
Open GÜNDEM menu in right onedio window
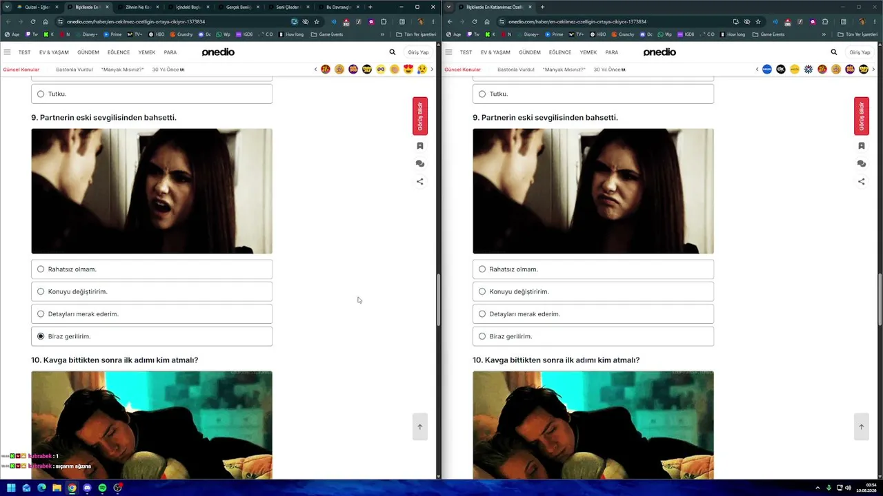(530, 52)
